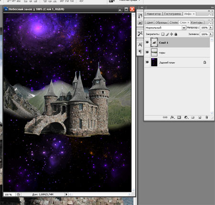Open the Actions panel play icon
Image resolution: width=215 pixels, height=205 pixels.
click(140, 23)
